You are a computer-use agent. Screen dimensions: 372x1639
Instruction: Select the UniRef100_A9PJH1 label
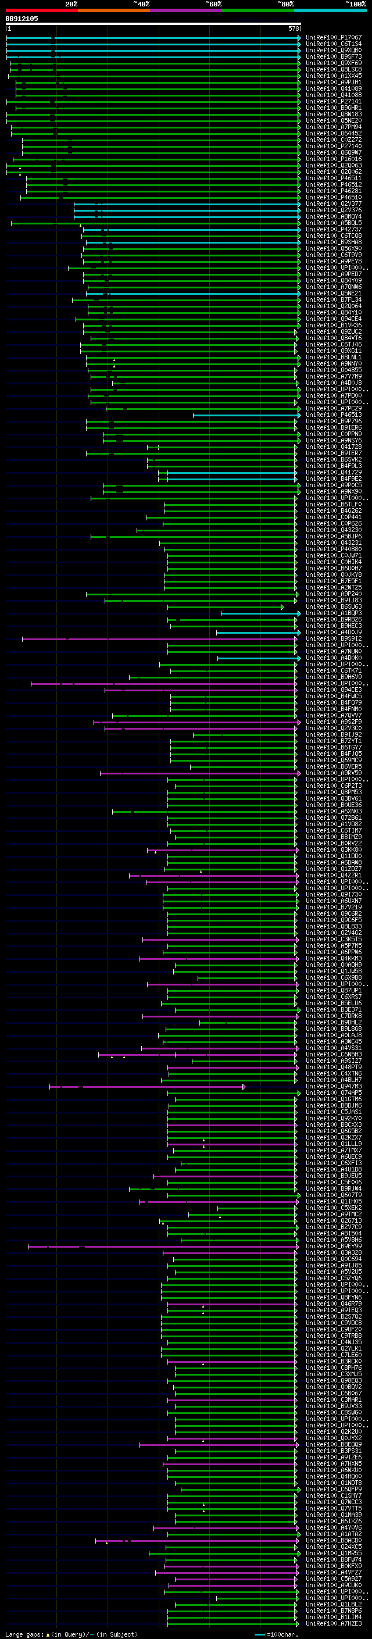pos(334,82)
